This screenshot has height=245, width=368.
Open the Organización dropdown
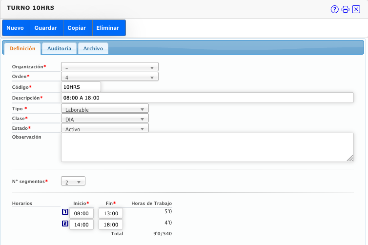point(110,67)
